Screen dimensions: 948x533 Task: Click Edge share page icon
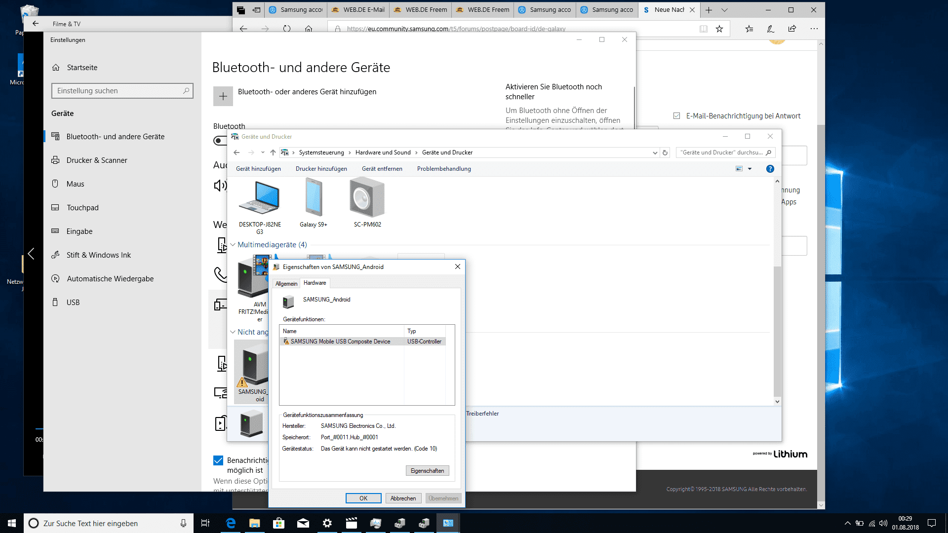pos(792,29)
